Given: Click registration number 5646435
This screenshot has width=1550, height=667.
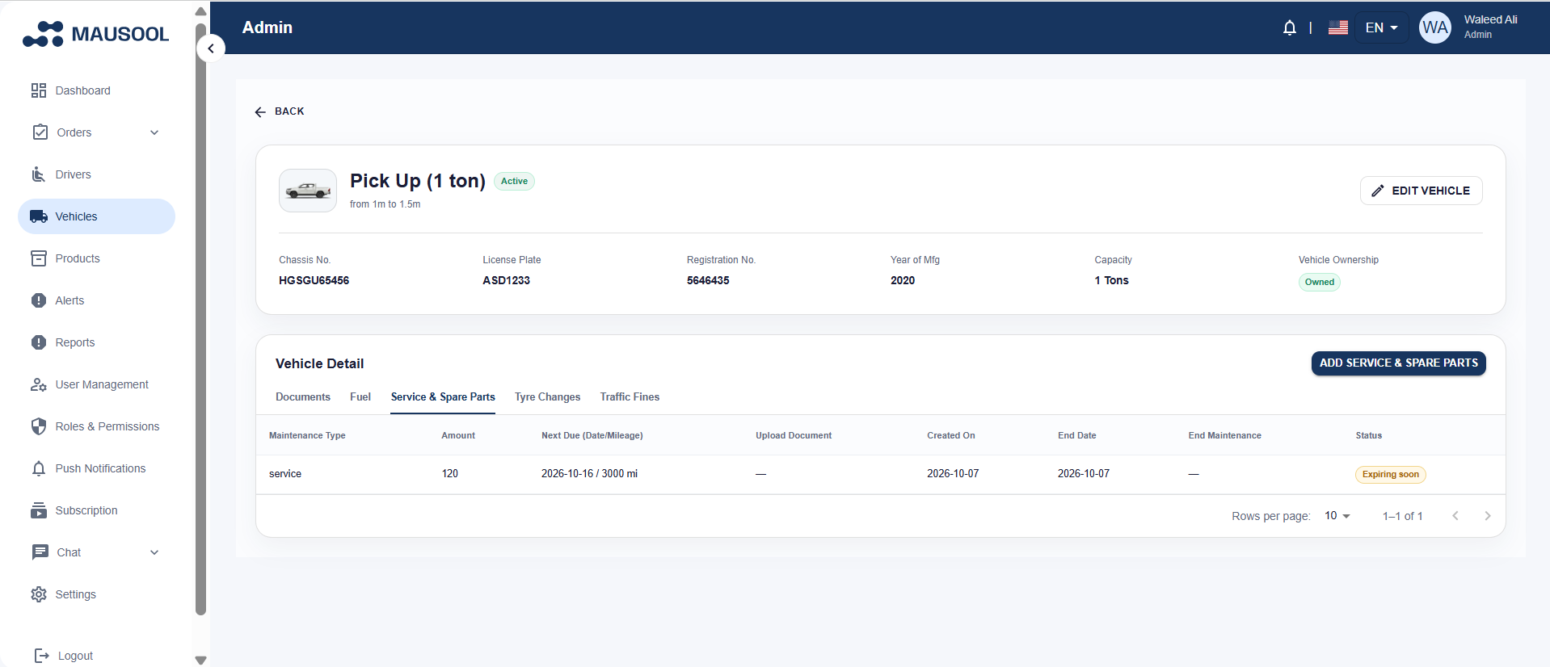Looking at the screenshot, I should point(708,280).
